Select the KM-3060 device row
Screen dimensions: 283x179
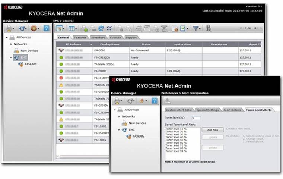(x=159, y=50)
